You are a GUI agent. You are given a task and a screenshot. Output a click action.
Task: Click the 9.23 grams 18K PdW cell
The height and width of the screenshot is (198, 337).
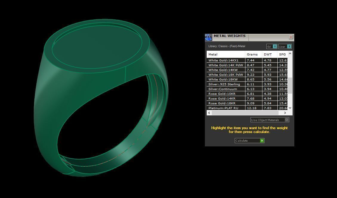[x=253, y=75]
